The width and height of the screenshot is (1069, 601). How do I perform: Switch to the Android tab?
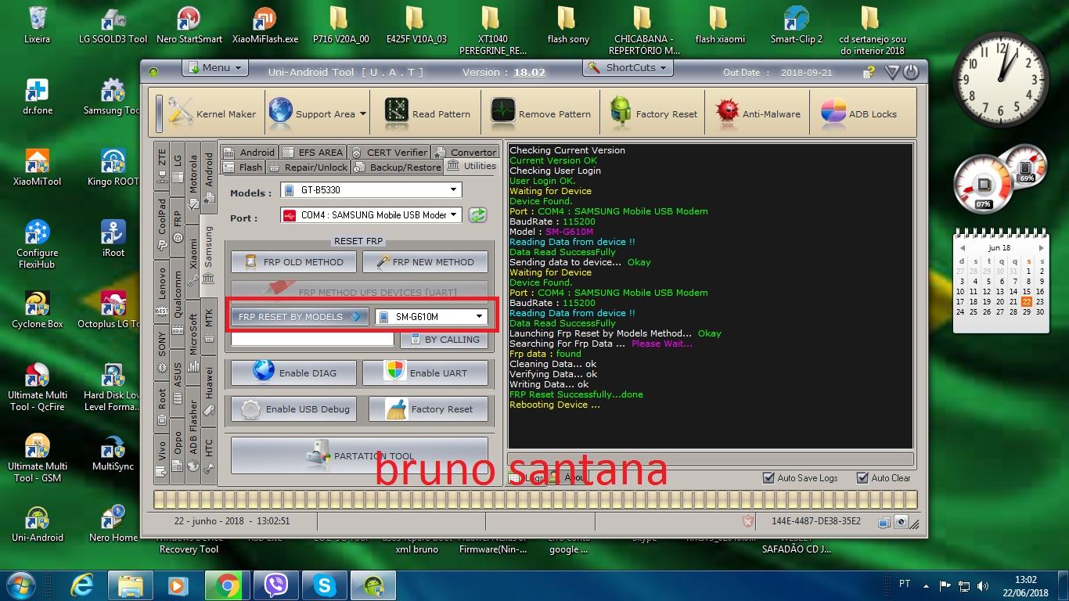(249, 152)
